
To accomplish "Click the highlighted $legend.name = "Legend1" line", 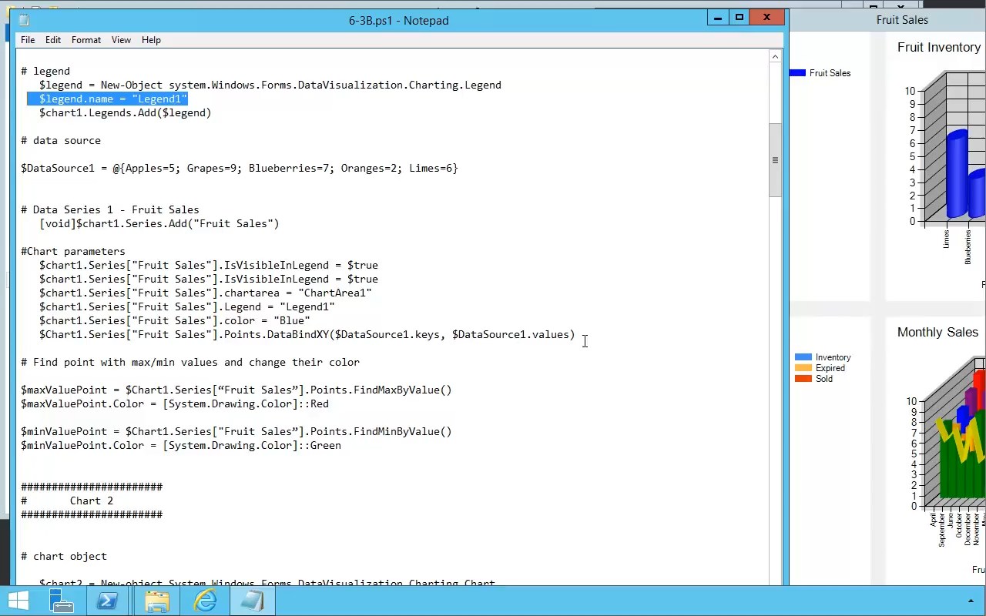I will click(113, 99).
